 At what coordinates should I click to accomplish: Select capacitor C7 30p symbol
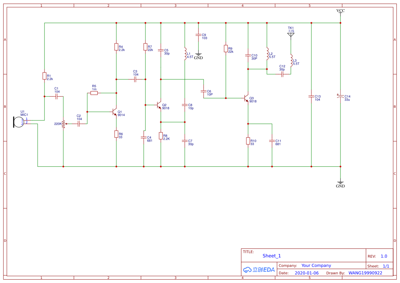pos(185,141)
